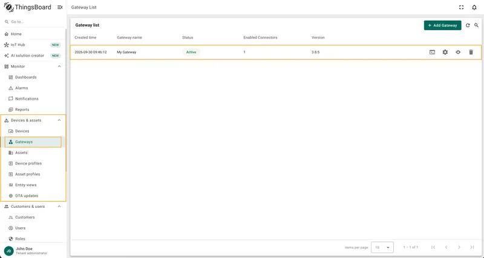The height and width of the screenshot is (258, 484).
Task: Open the notifications bell
Action: coord(474,7)
